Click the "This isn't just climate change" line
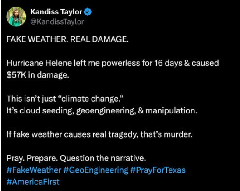This screenshot has height=191, width=240. (65, 99)
